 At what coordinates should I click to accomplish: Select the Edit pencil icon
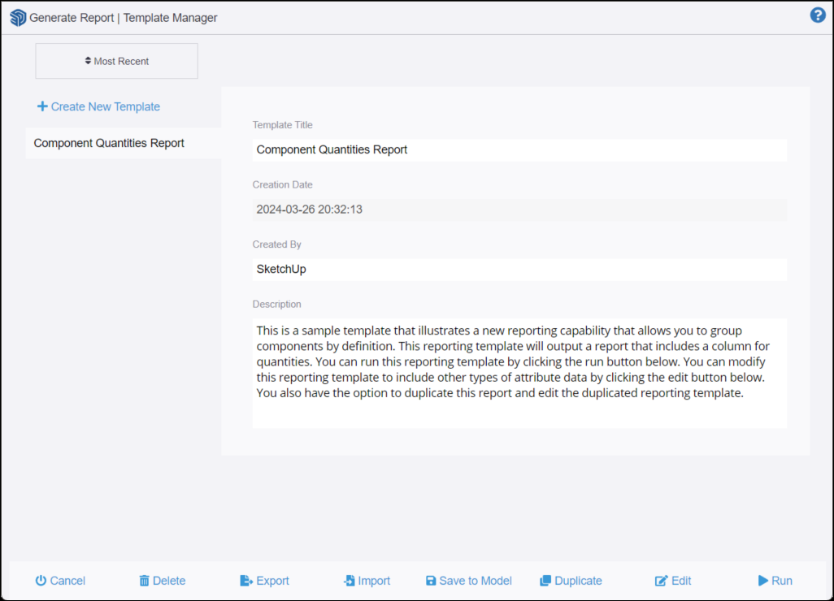point(660,581)
